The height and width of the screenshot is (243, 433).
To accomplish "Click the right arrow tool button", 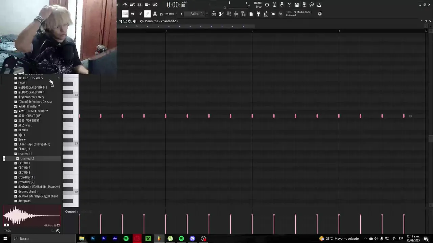I will [133, 14].
